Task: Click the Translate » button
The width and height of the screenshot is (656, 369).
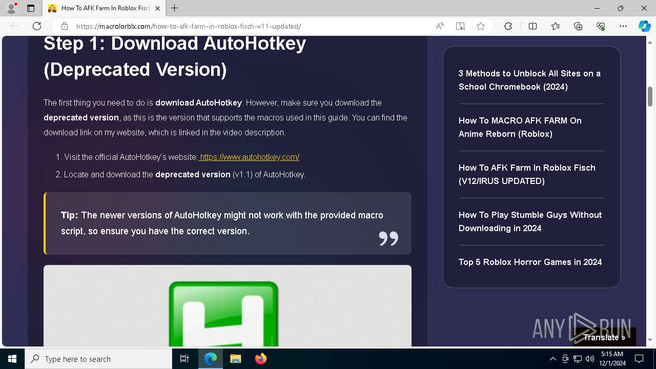Action: pyautogui.click(x=604, y=337)
